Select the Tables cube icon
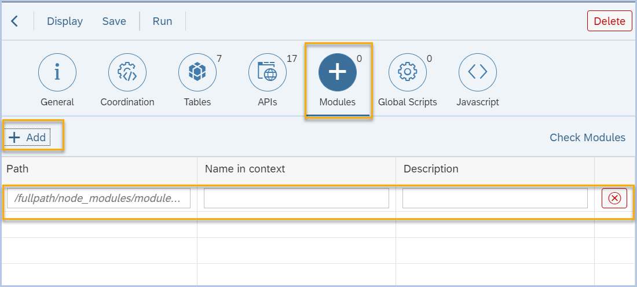The image size is (637, 287). coord(197,72)
